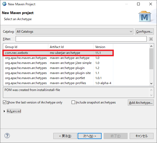Proceed with the 次へ(N) button
This screenshot has height=143, width=157.
90,136
